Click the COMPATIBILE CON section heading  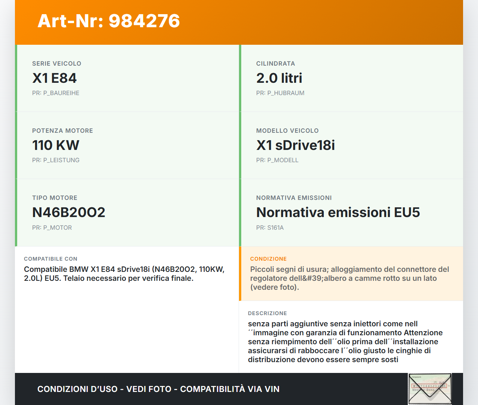50,258
